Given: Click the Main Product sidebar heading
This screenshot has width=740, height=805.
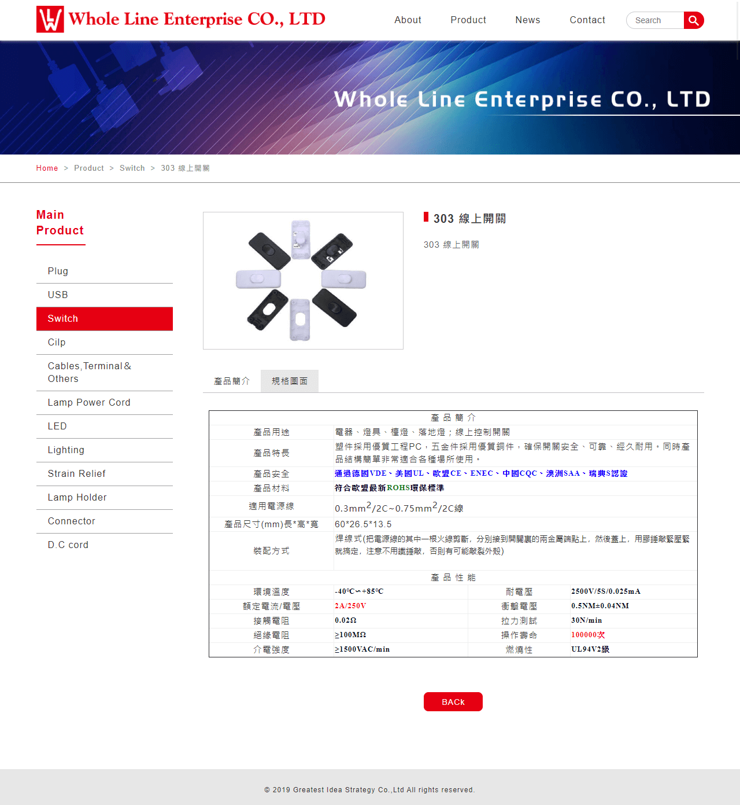Looking at the screenshot, I should (x=60, y=223).
